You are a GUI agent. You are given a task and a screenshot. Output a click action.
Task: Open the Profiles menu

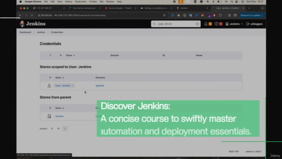(x=93, y=2)
